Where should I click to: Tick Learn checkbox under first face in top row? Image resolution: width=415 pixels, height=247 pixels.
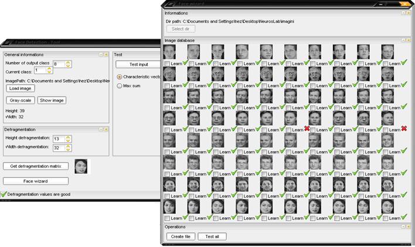click(x=168, y=63)
